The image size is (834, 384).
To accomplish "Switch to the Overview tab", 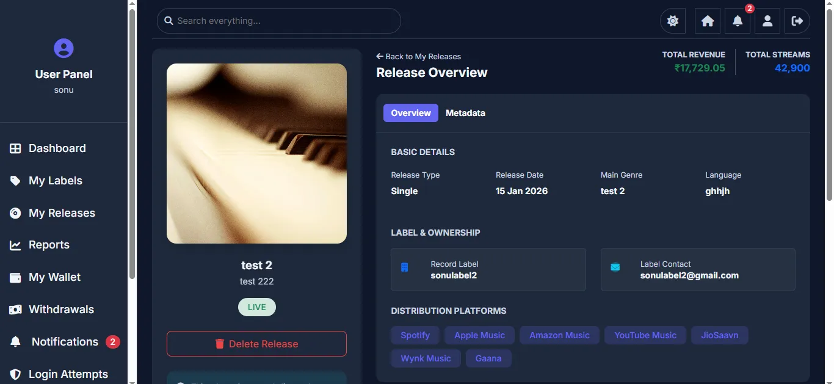I will (x=411, y=113).
